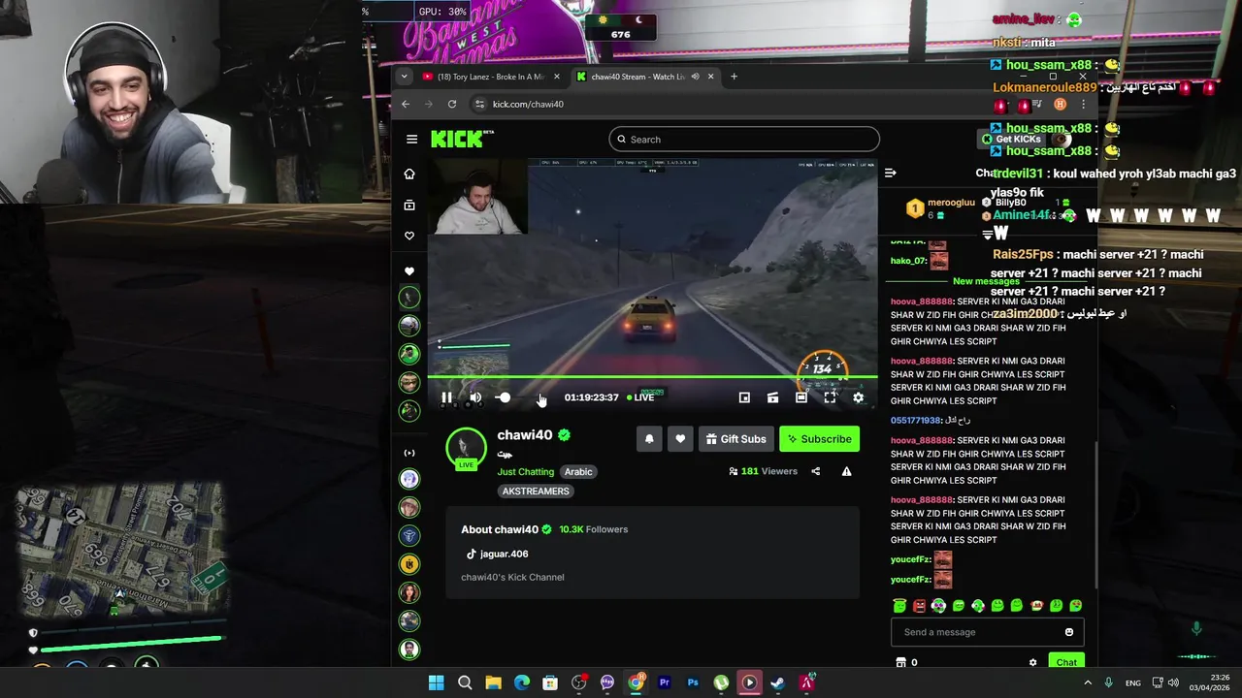The width and height of the screenshot is (1242, 698).
Task: Mute the stream volume speaker icon
Action: [x=475, y=397]
